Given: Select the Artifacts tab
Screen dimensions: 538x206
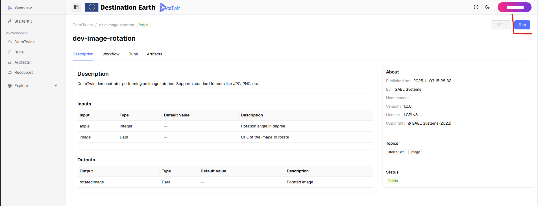Looking at the screenshot, I should tap(154, 54).
